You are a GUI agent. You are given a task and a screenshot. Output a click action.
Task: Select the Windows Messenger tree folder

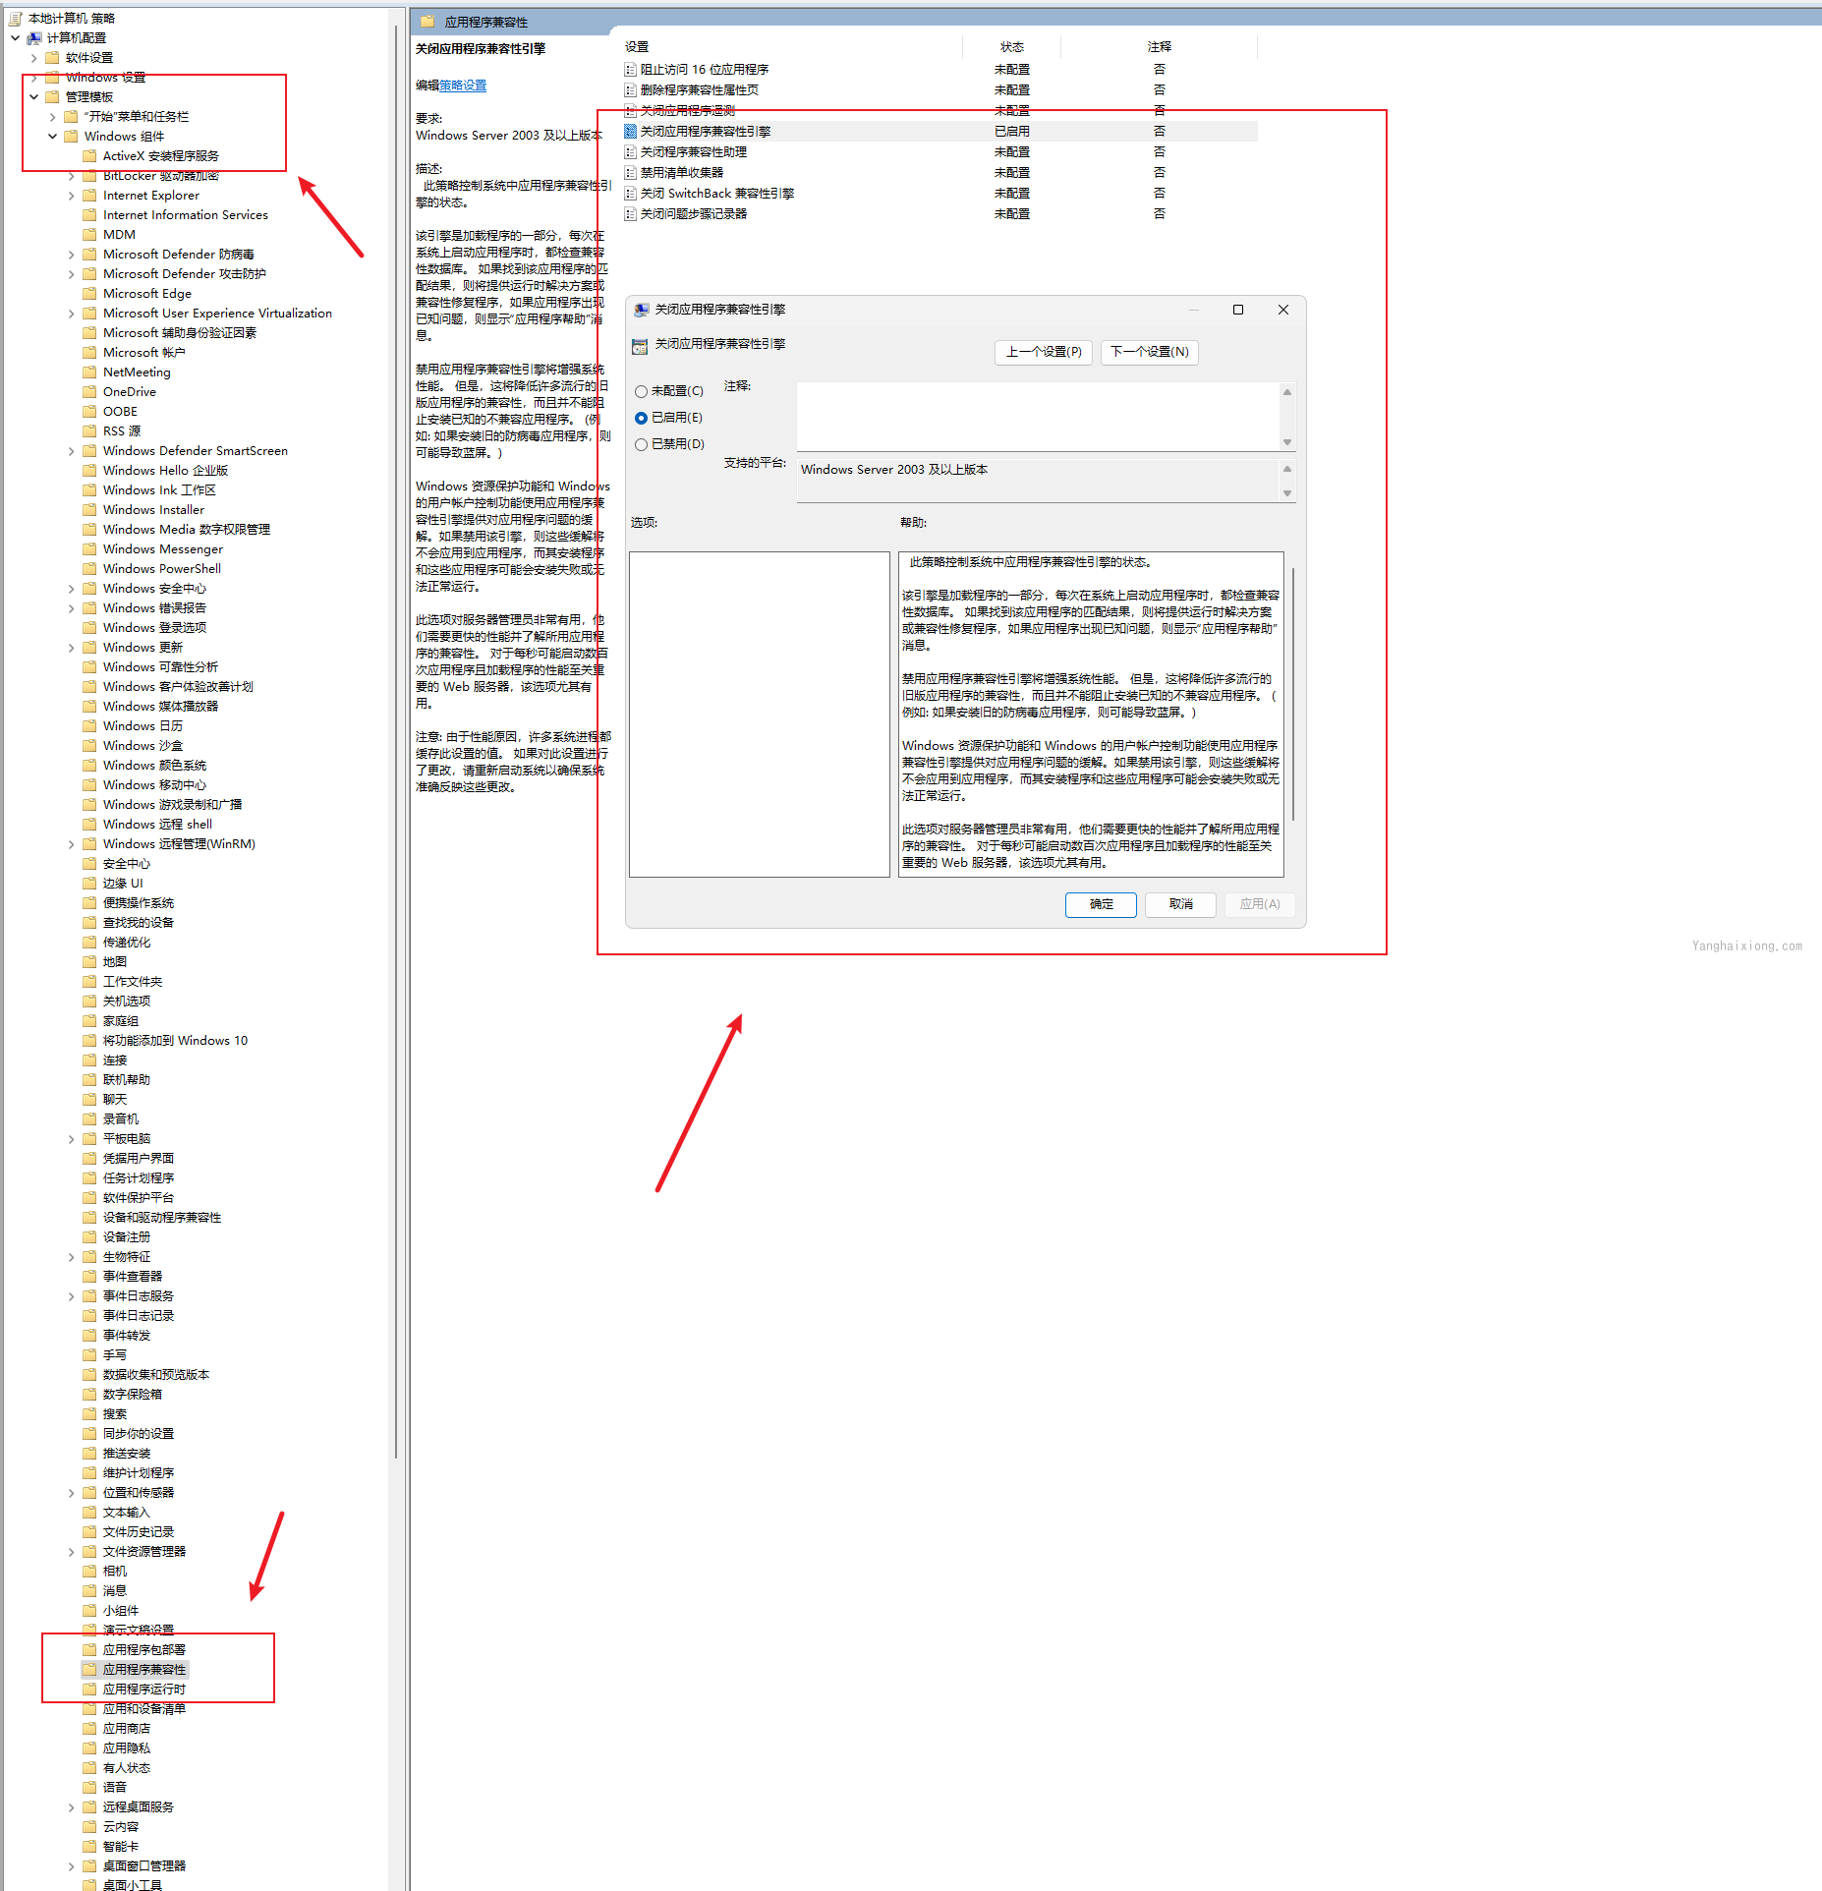coord(163,548)
